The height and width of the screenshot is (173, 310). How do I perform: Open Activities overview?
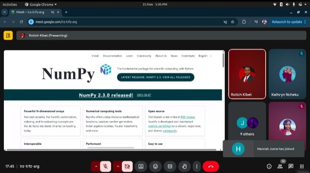(x=9, y=5)
